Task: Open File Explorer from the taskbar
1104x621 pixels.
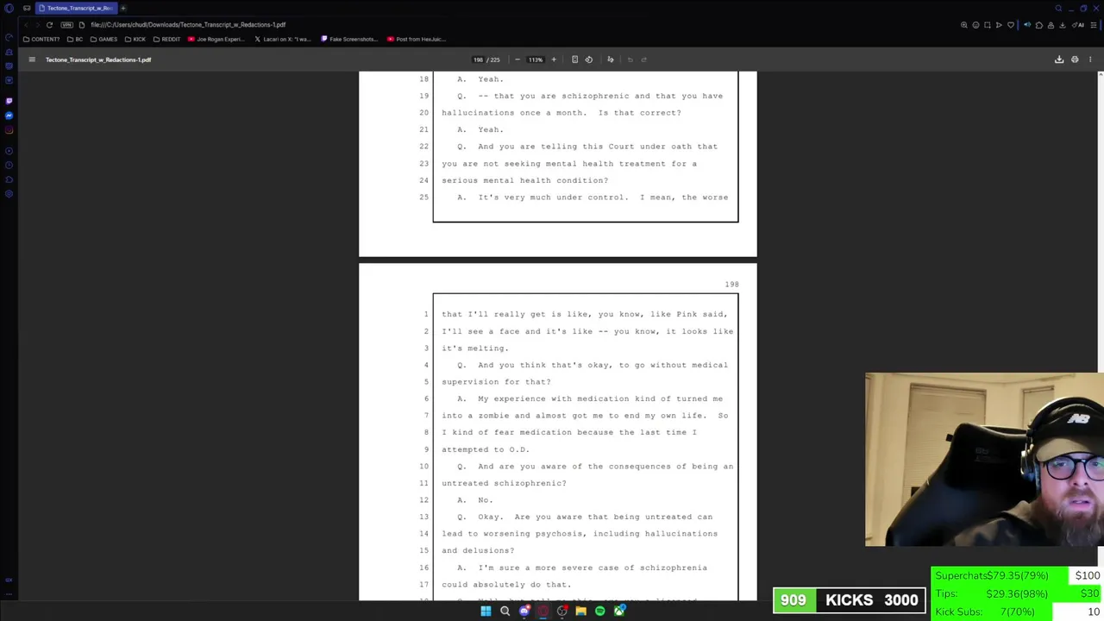Action: (x=580, y=611)
